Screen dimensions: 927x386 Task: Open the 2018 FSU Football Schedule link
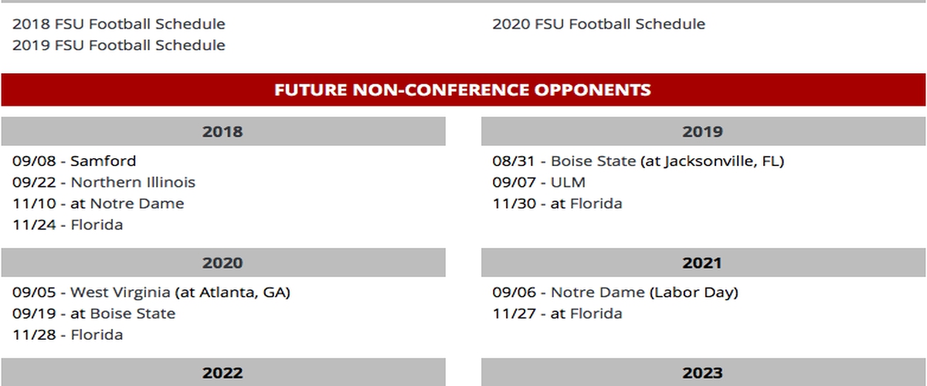(x=119, y=24)
